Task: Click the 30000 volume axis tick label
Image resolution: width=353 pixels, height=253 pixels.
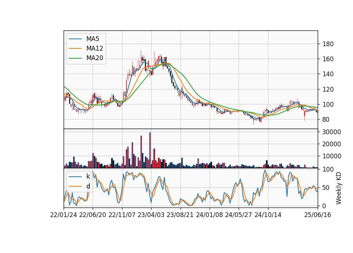Action: tap(332, 132)
